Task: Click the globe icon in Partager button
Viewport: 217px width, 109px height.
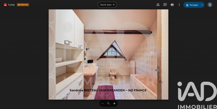Action: 187,5
